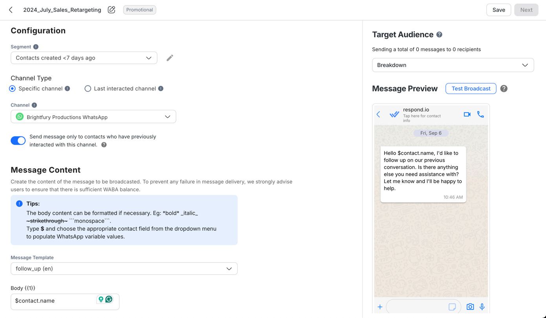Viewport: 546px width, 318px height.
Task: Click 'Tap here for contact info' text
Action: coord(422,118)
